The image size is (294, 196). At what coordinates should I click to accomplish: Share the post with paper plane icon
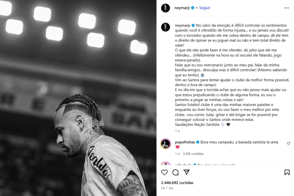(x=187, y=172)
